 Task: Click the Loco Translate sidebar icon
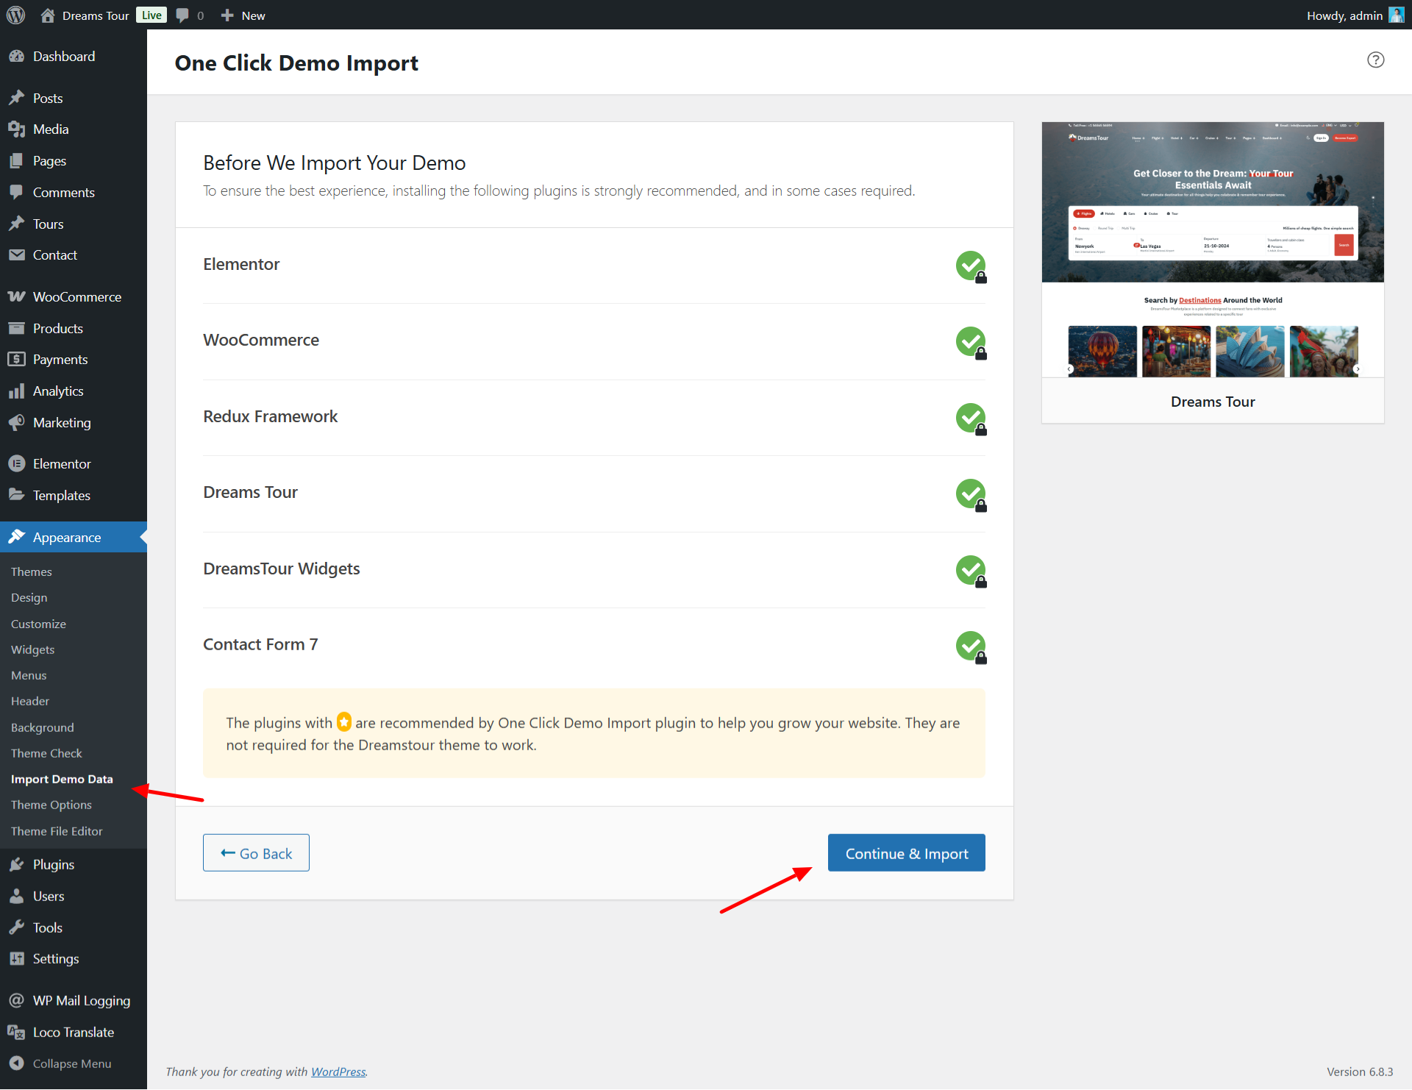tap(16, 1033)
